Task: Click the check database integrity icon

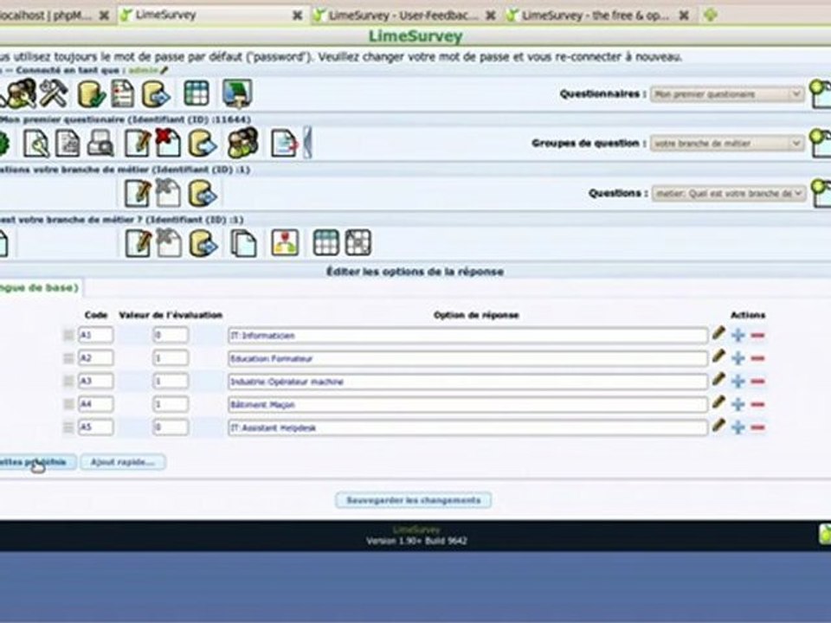Action: pyautogui.click(x=91, y=94)
